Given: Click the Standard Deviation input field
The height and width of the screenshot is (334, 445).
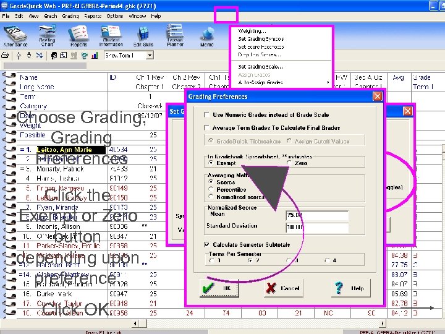Looking at the screenshot, I should coord(317,227).
